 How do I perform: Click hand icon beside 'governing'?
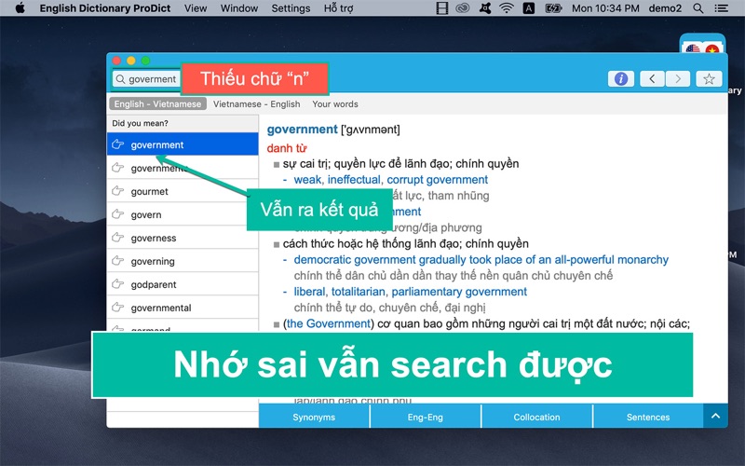tap(118, 261)
